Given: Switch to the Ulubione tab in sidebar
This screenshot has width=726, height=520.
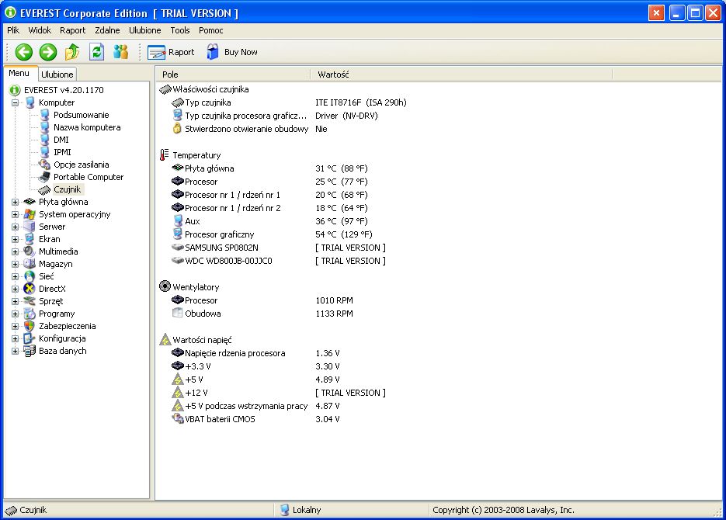Looking at the screenshot, I should click(57, 75).
